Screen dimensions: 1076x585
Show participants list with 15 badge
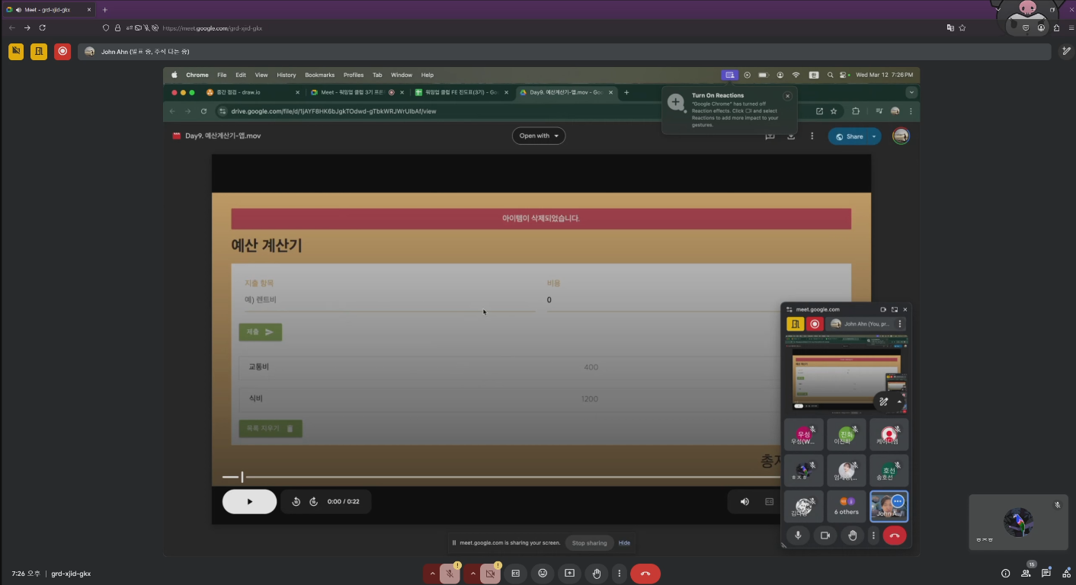[1026, 574]
